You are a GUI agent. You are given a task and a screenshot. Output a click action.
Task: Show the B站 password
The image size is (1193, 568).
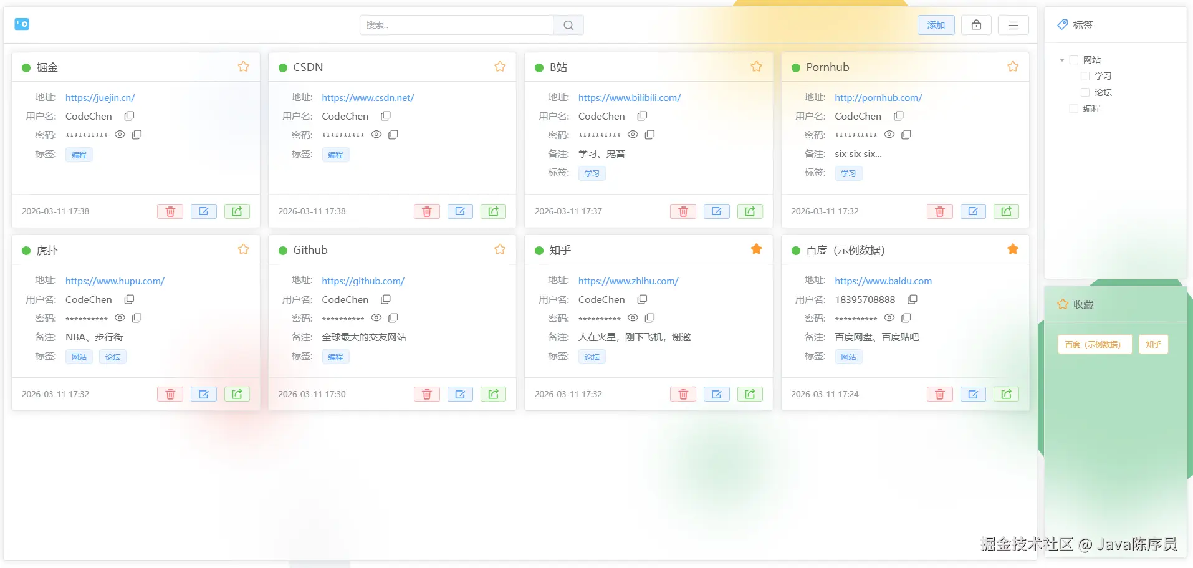coord(633,135)
